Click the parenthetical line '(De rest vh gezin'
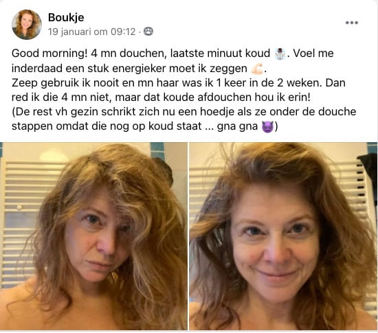Screen dimensions: 378x333 click(184, 112)
